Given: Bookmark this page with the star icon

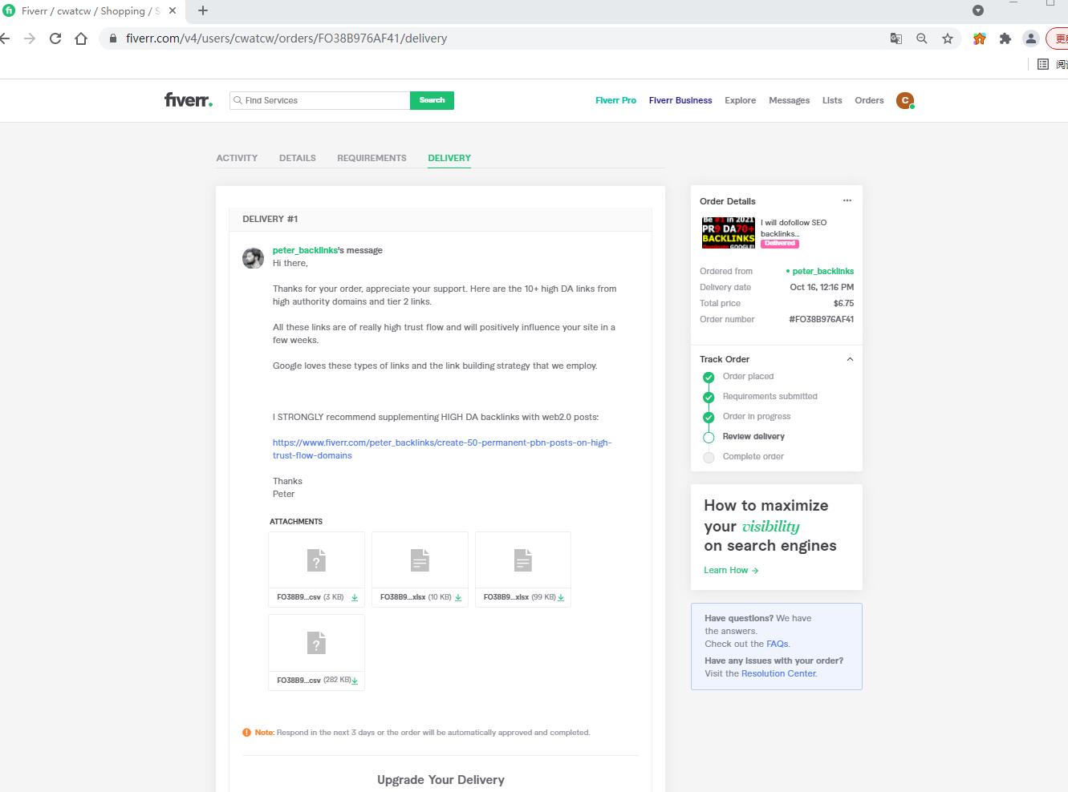Looking at the screenshot, I should point(948,38).
